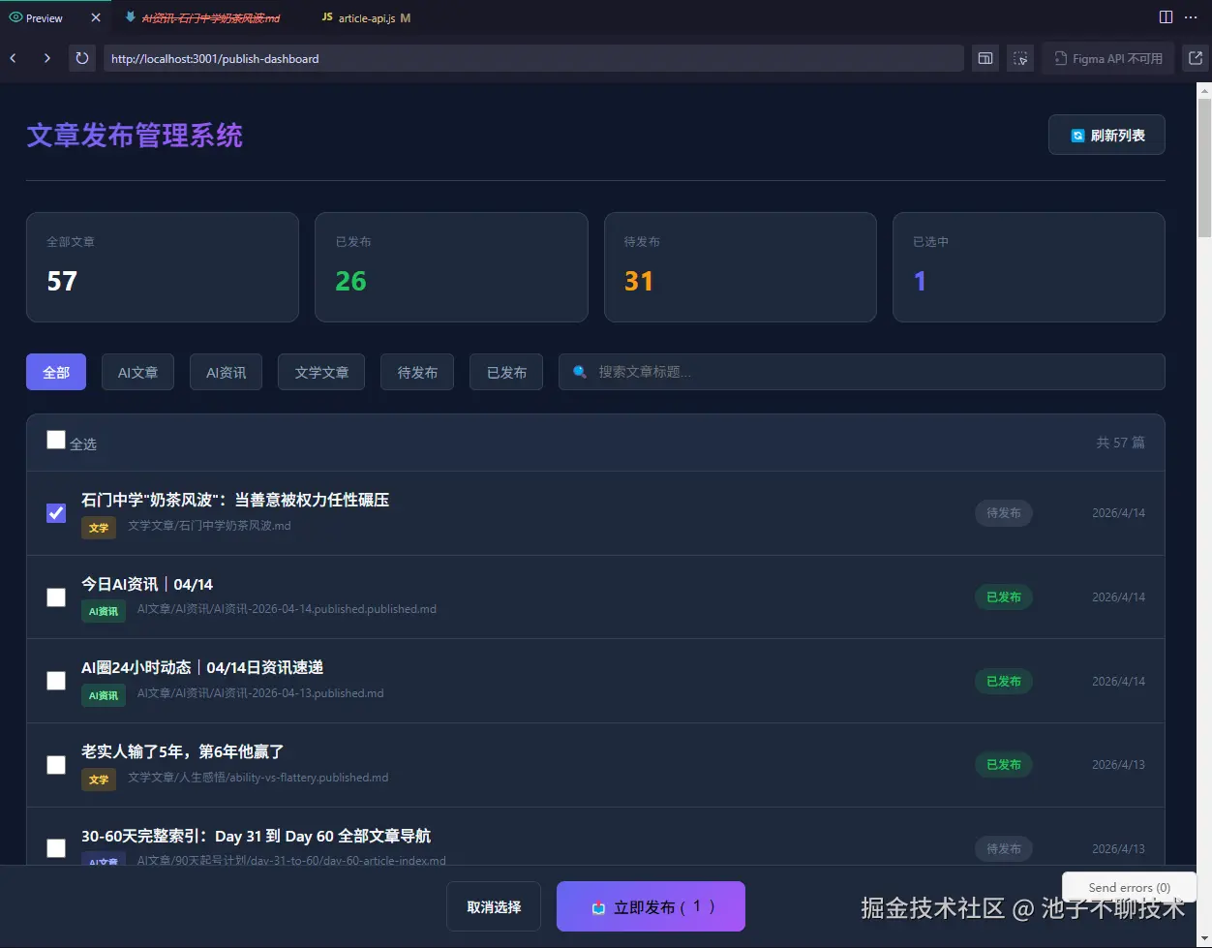The height and width of the screenshot is (948, 1212).
Task: Click the 待发布 status pill on first article
Action: pyautogui.click(x=1003, y=513)
